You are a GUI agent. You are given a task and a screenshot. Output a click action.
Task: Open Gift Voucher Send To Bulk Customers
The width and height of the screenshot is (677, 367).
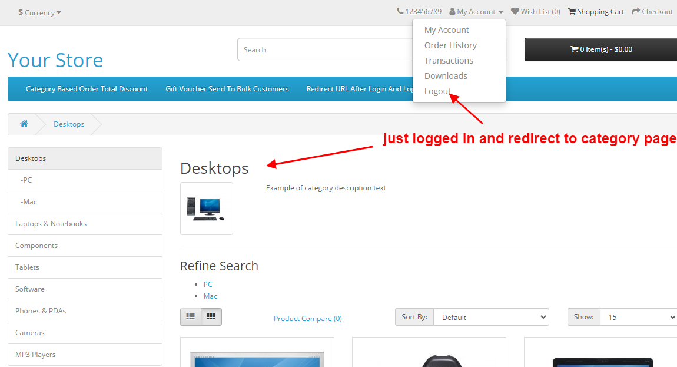click(x=227, y=88)
